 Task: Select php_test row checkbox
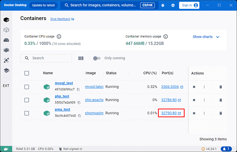pyautogui.click(x=27, y=100)
